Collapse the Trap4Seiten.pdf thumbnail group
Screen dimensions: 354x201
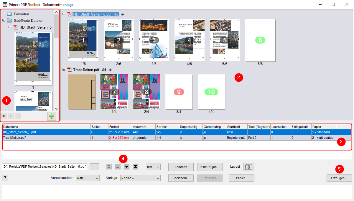coord(64,70)
